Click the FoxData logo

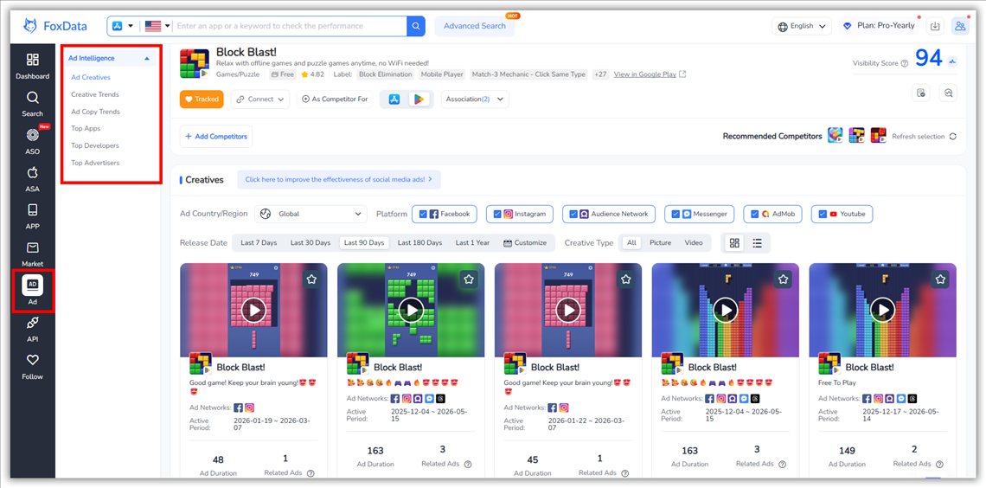pyautogui.click(x=55, y=26)
